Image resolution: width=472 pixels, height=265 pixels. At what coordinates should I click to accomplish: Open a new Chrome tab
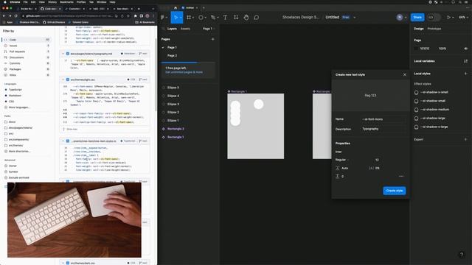pyautogui.click(x=139, y=9)
